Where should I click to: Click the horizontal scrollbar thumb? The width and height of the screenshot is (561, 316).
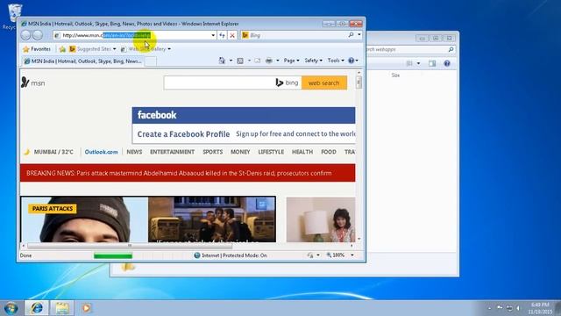click(130, 246)
